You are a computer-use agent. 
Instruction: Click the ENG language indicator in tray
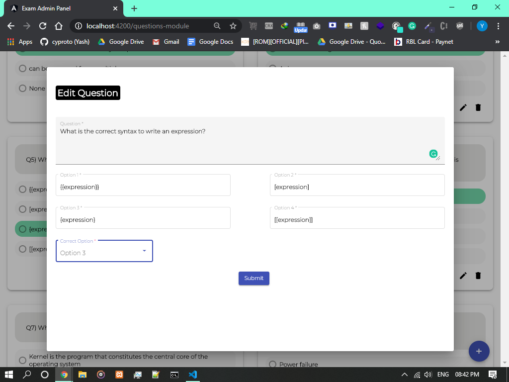click(443, 375)
